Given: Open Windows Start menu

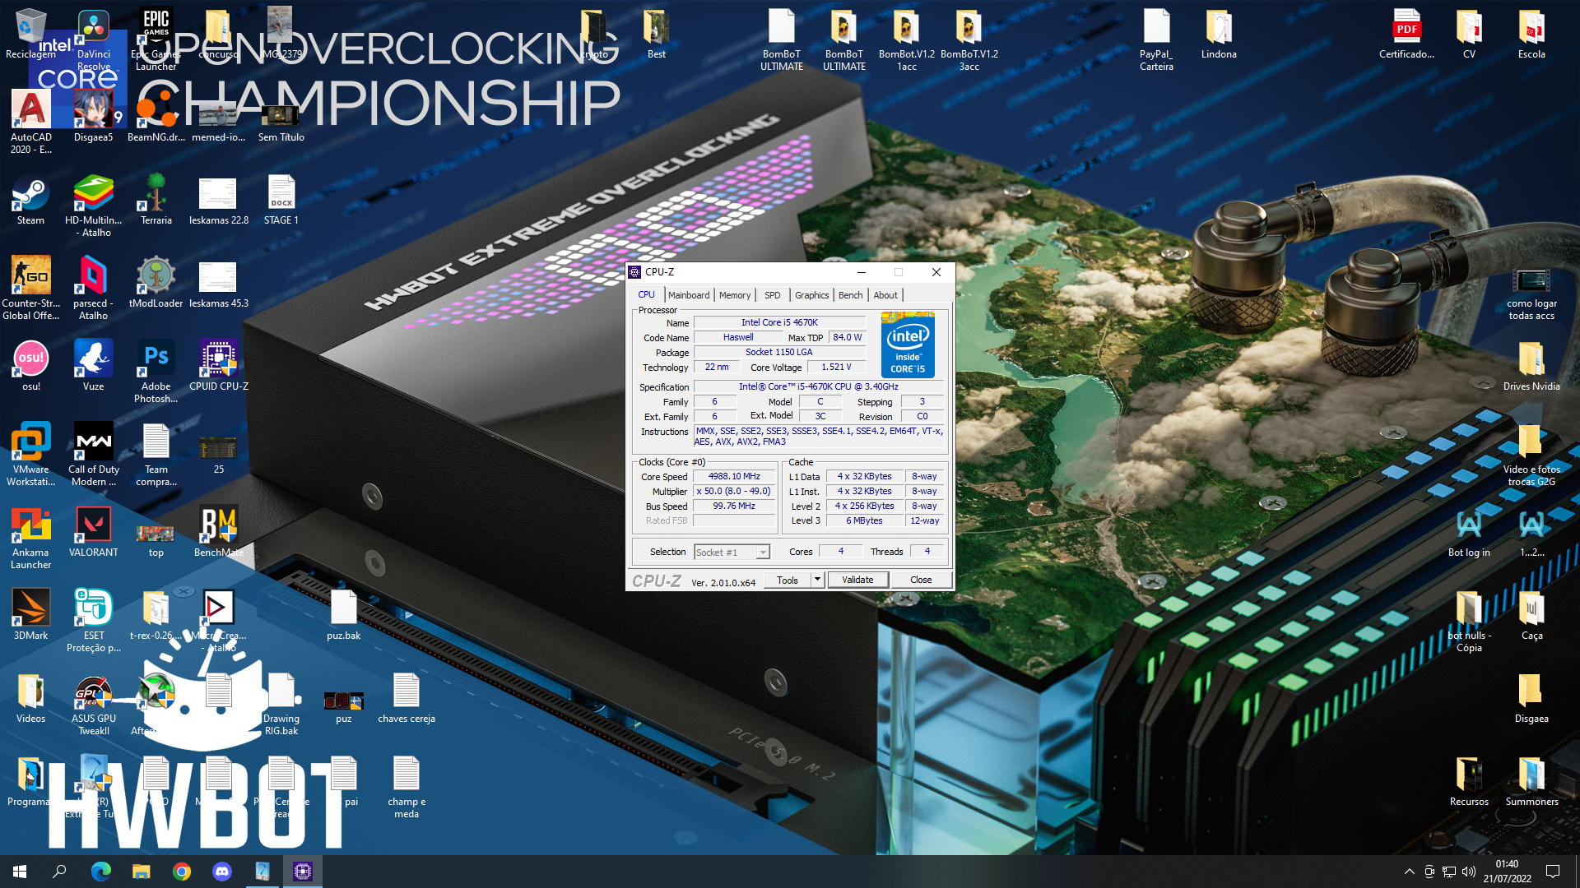Looking at the screenshot, I should click(x=20, y=872).
